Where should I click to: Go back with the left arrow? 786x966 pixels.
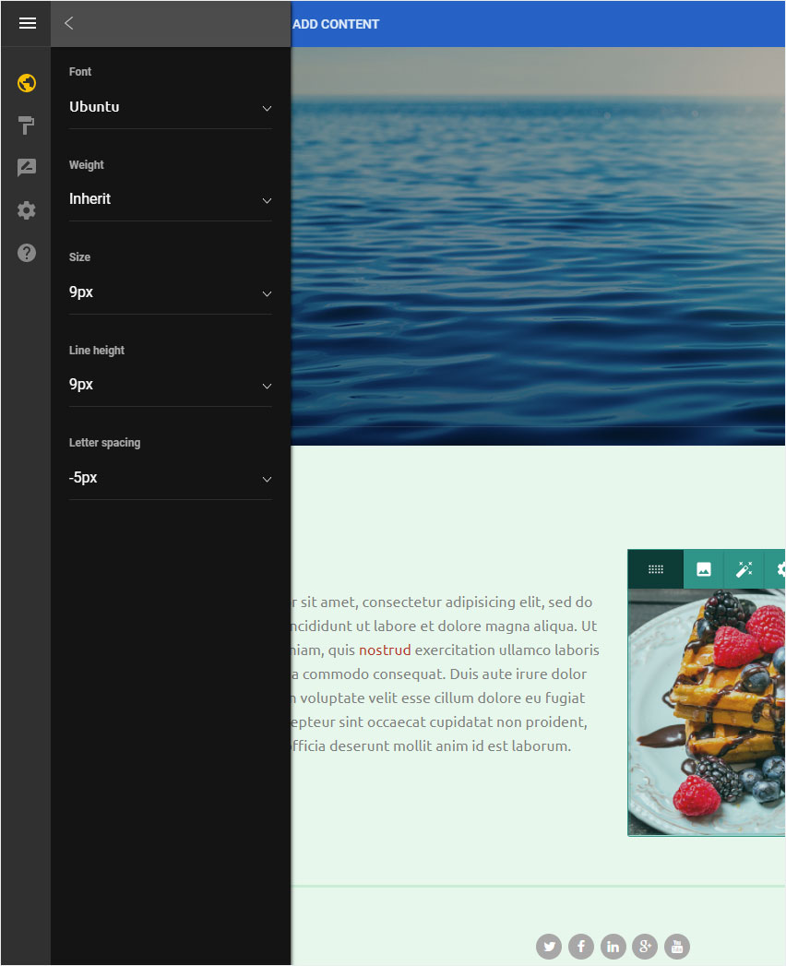pyautogui.click(x=69, y=23)
